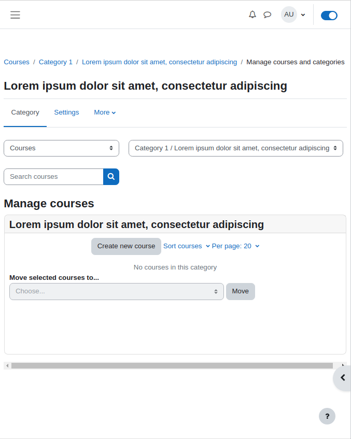
Task: Go to the Category 1 breadcrumb link
Action: point(55,62)
